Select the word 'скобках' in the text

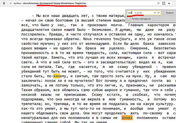[x=140, y=95]
